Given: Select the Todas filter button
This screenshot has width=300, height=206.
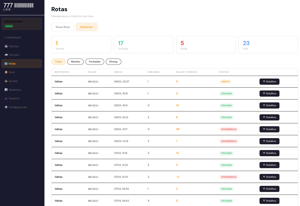Looking at the screenshot, I should 58,62.
